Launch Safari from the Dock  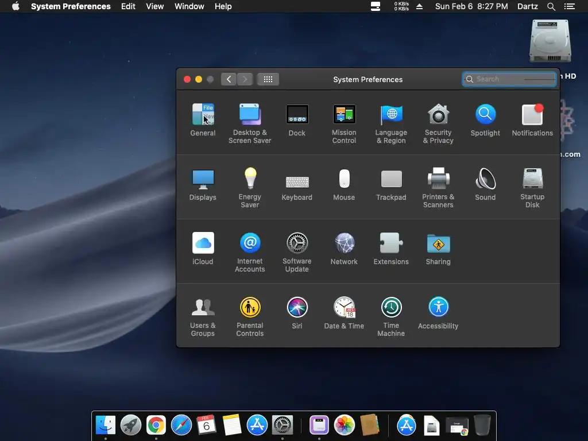181,425
